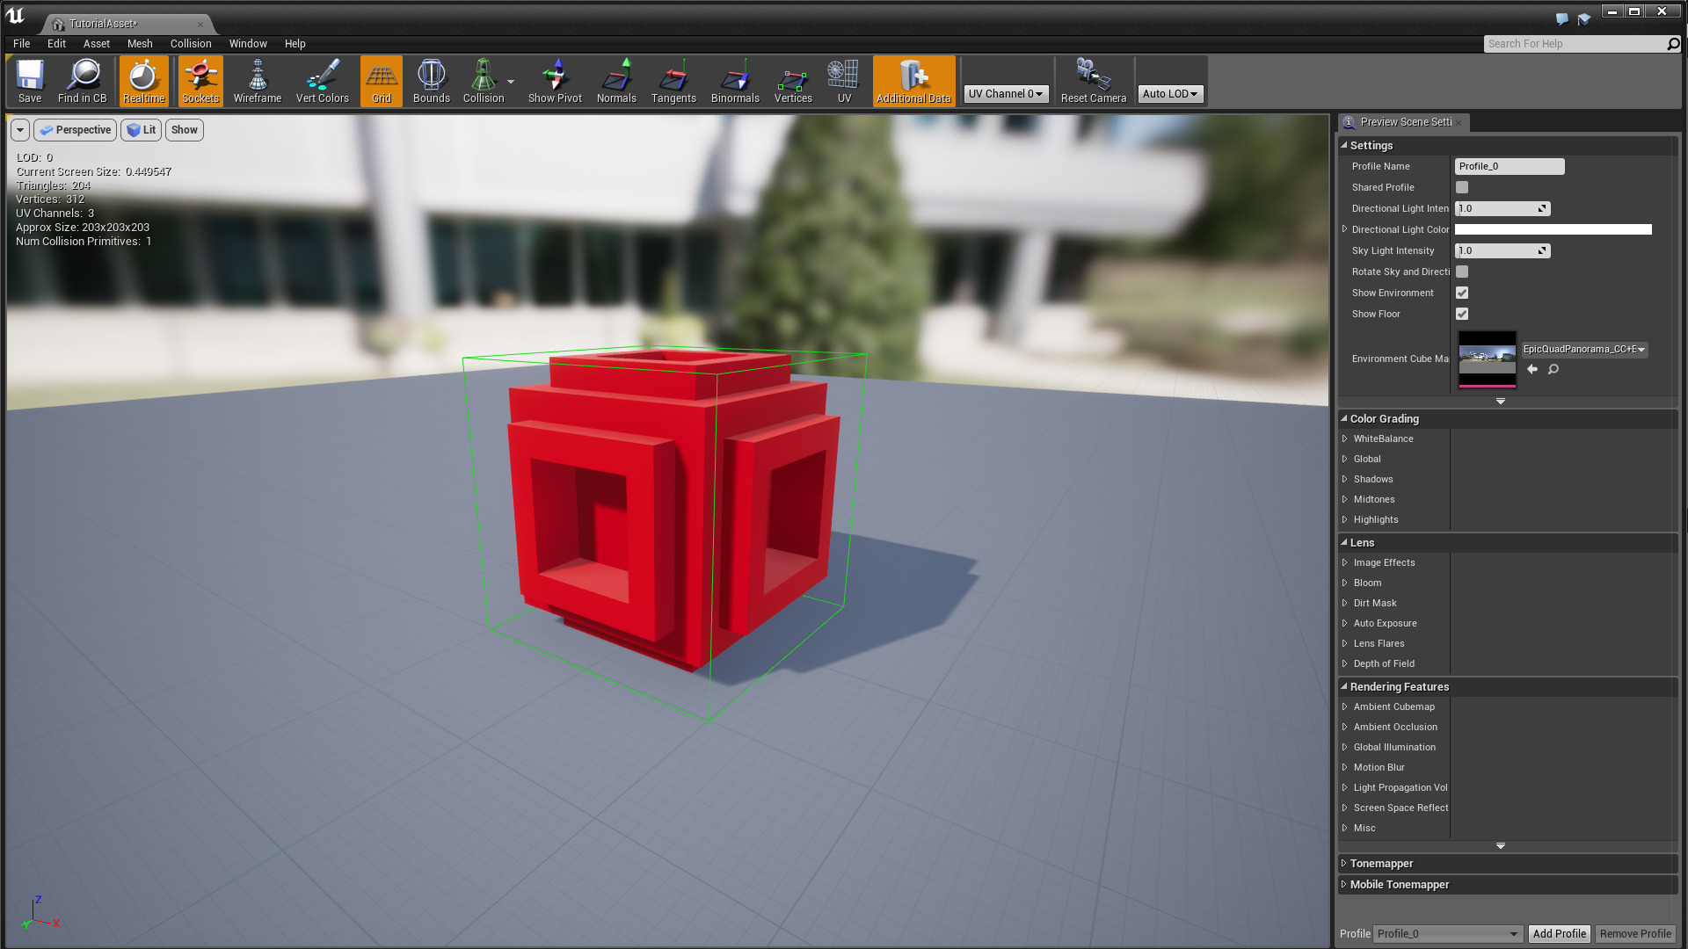Switch to the TutorialAsset tab
Viewport: 1688px width, 949px height.
point(123,24)
